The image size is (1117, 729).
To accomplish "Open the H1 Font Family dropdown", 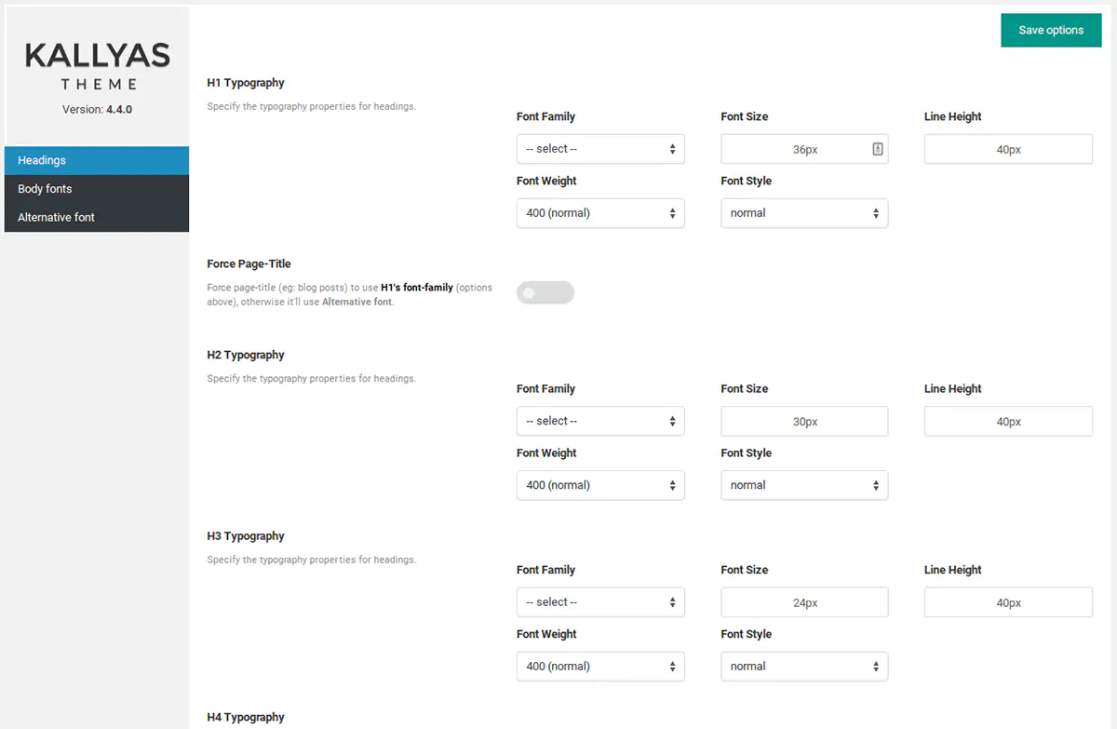I will 600,149.
